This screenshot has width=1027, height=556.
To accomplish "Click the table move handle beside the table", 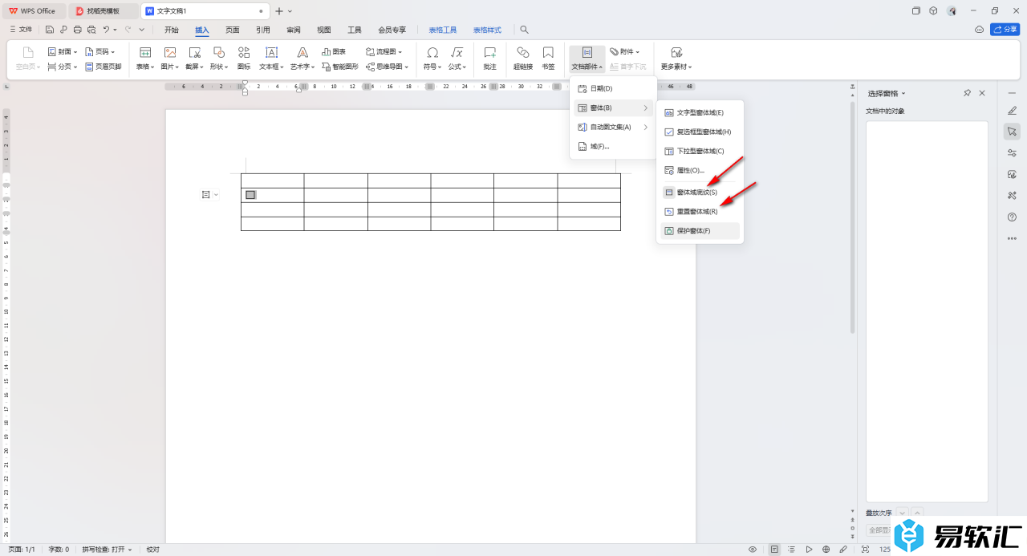I will pyautogui.click(x=206, y=194).
